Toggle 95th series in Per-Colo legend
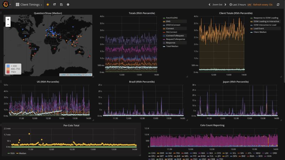The width and height of the screenshot is (285, 160). point(12,153)
